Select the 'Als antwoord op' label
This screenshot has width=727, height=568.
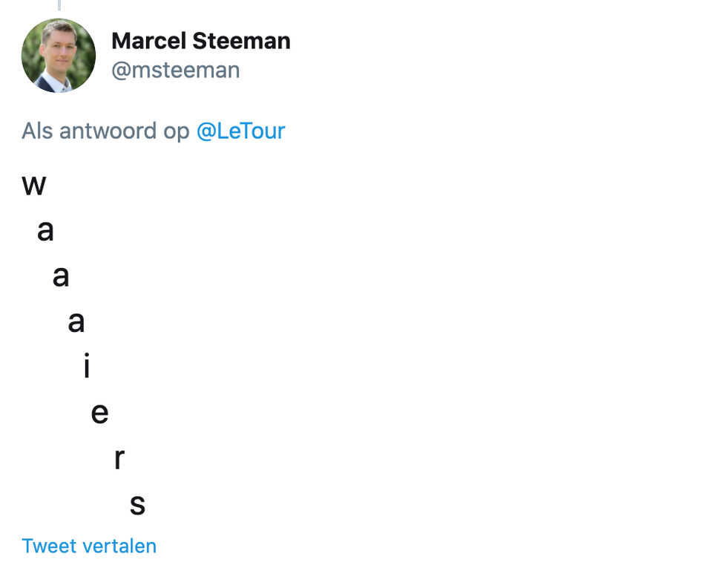point(105,131)
